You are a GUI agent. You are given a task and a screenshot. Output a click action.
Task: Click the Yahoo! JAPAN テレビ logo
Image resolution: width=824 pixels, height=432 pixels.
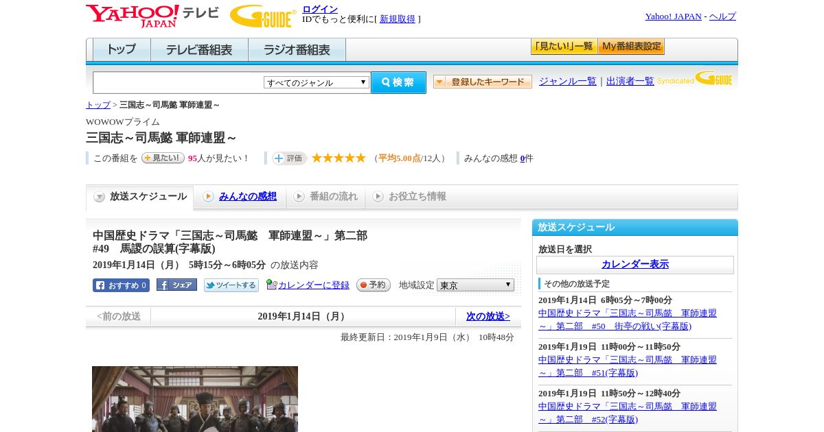(x=152, y=16)
